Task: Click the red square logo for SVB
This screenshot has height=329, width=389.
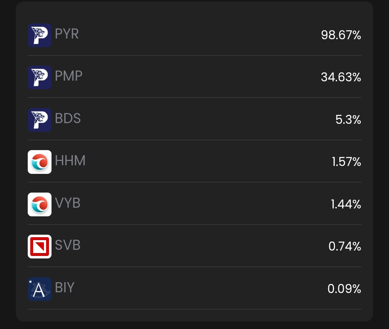Action: click(40, 247)
